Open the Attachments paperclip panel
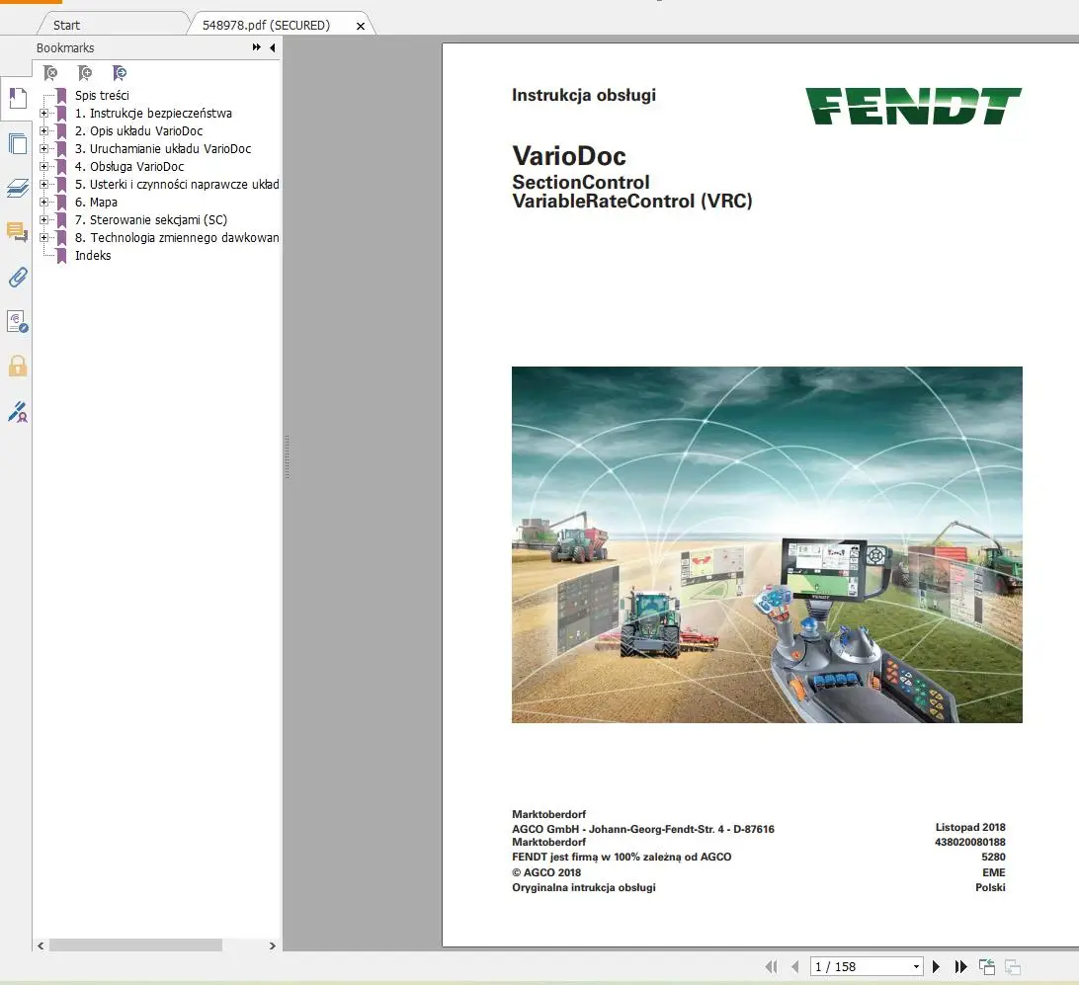The height and width of the screenshot is (985, 1079). point(17,278)
